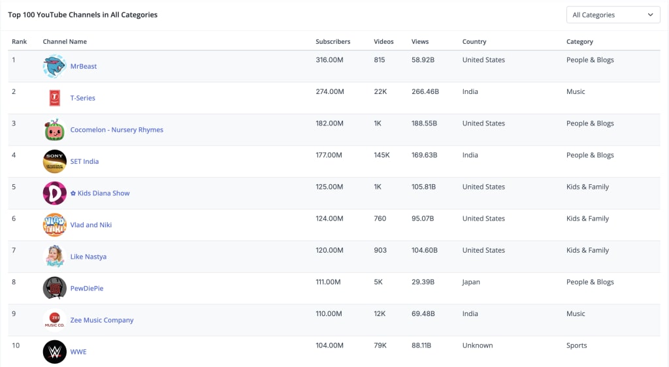Click the 104.00M subscribers value
This screenshot has height=367, width=669.
coord(329,345)
